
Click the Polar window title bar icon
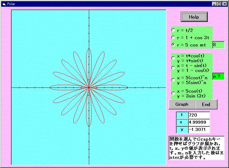pyautogui.click(x=4, y=4)
